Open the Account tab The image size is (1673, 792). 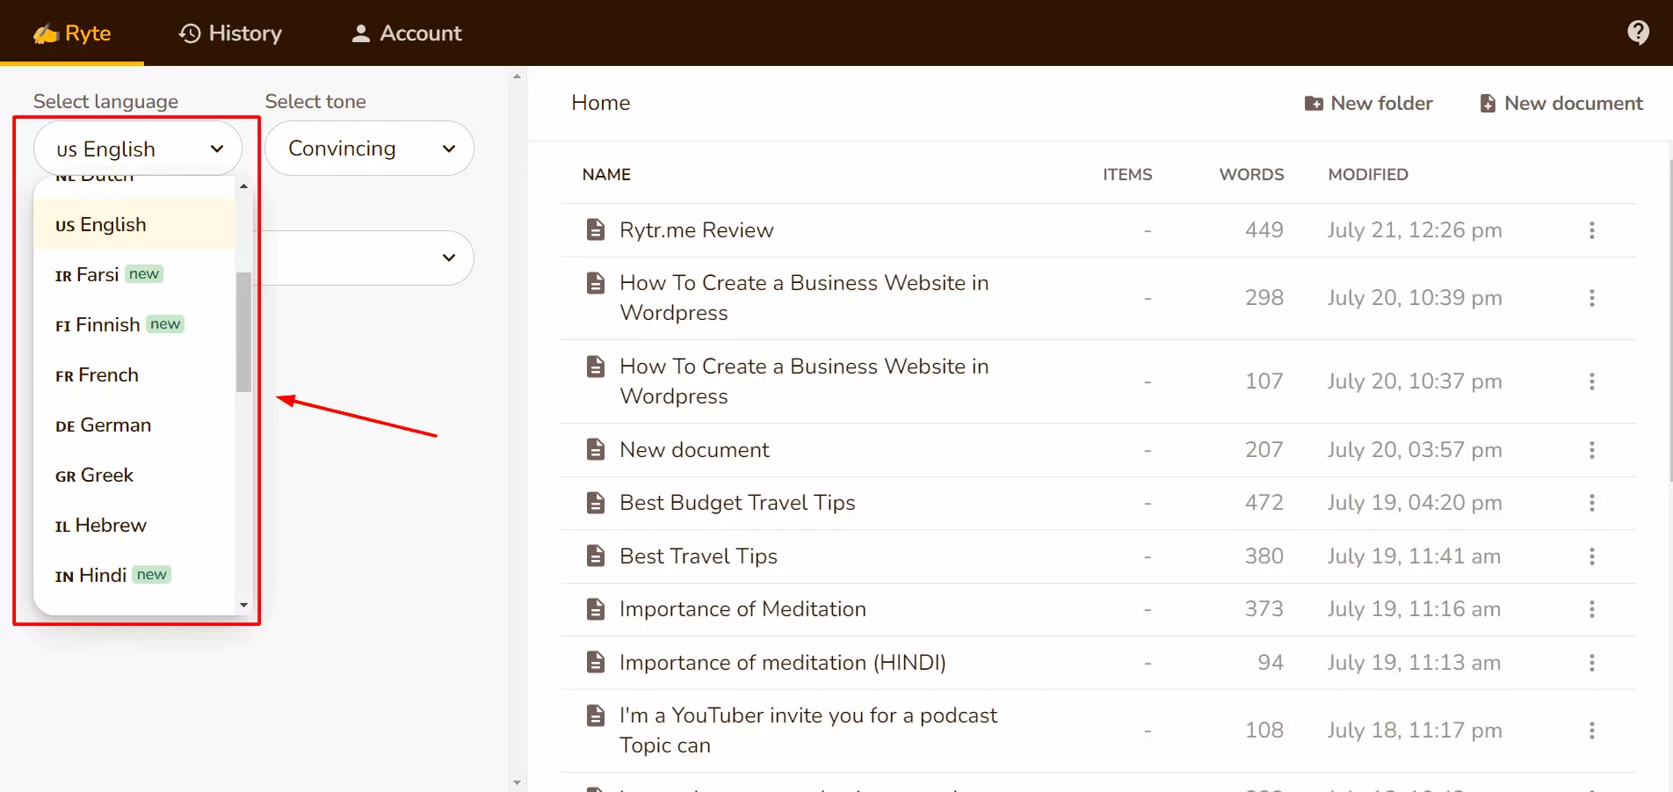(x=406, y=33)
